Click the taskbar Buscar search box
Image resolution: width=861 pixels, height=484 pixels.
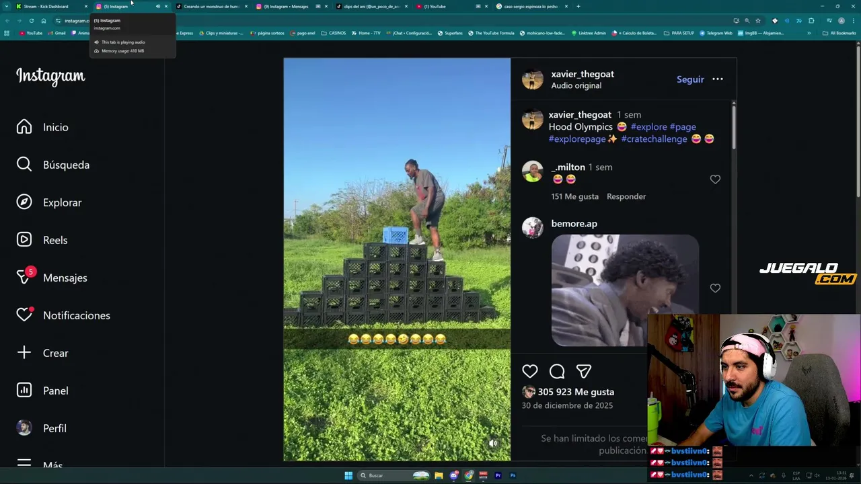394,475
